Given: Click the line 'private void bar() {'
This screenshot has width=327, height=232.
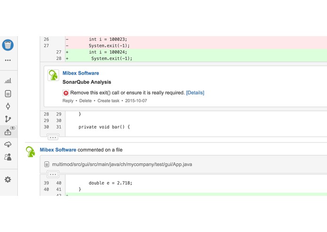Looking at the screenshot, I should [x=104, y=127].
